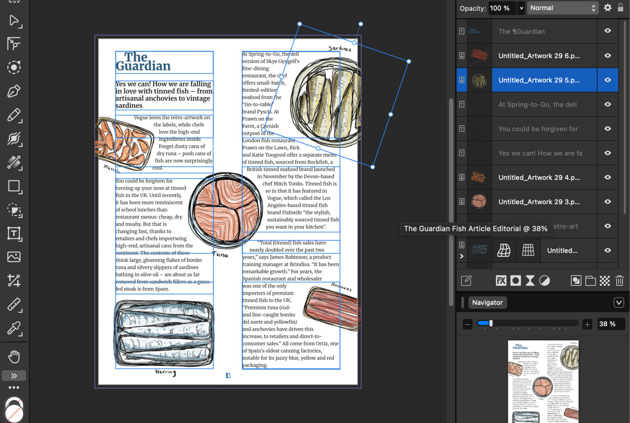
Task: Select the Vector Crop tool
Action: pyautogui.click(x=14, y=281)
